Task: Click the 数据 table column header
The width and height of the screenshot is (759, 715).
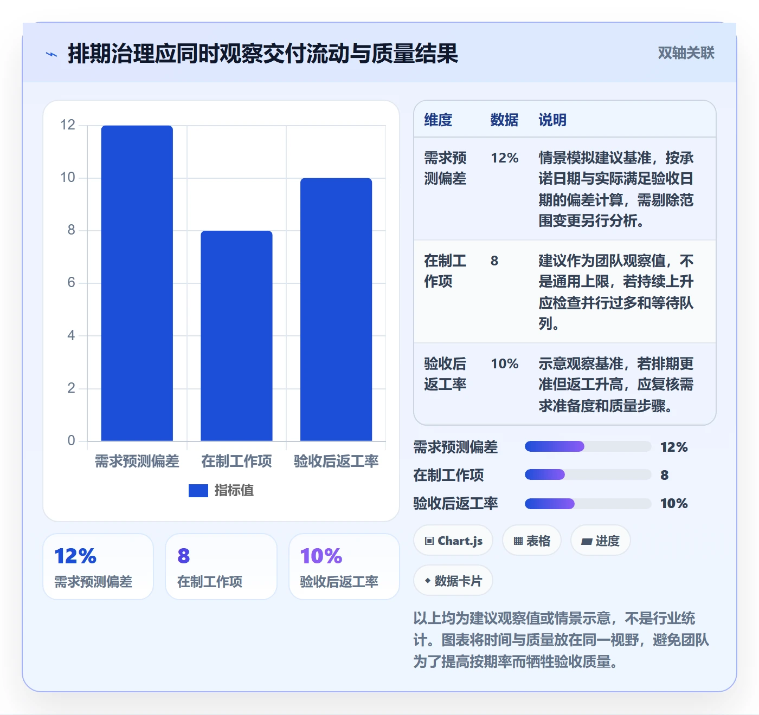Action: point(504,120)
